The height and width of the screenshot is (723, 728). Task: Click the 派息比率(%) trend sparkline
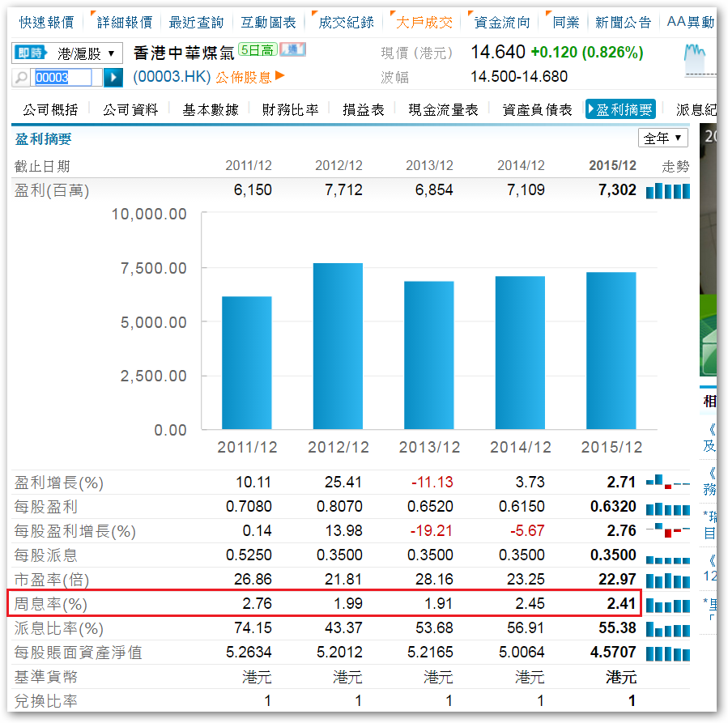point(667,629)
